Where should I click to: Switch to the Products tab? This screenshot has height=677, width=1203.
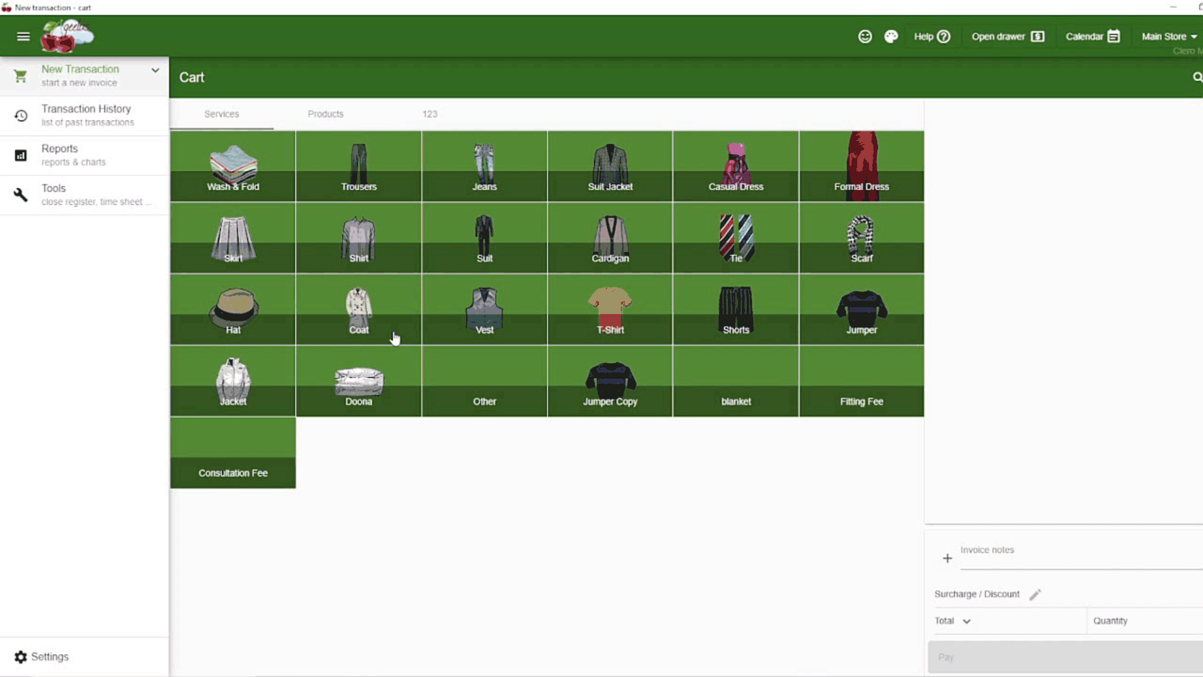(325, 114)
